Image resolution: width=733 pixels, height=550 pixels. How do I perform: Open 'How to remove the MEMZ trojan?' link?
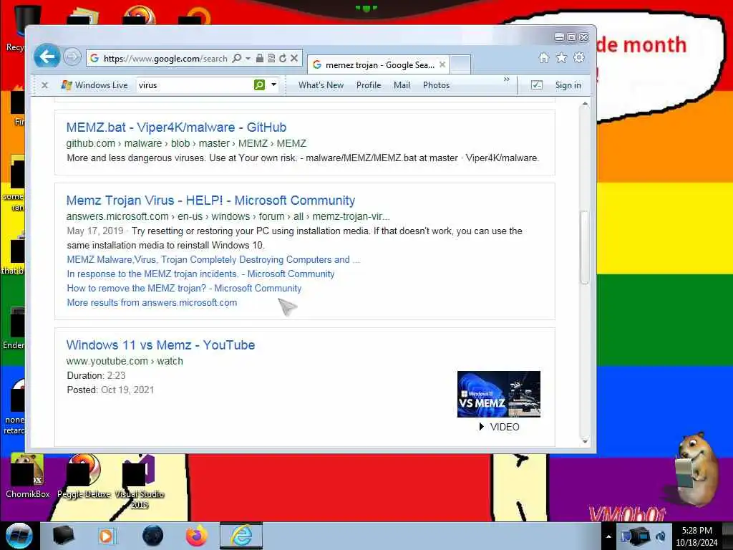pos(184,288)
